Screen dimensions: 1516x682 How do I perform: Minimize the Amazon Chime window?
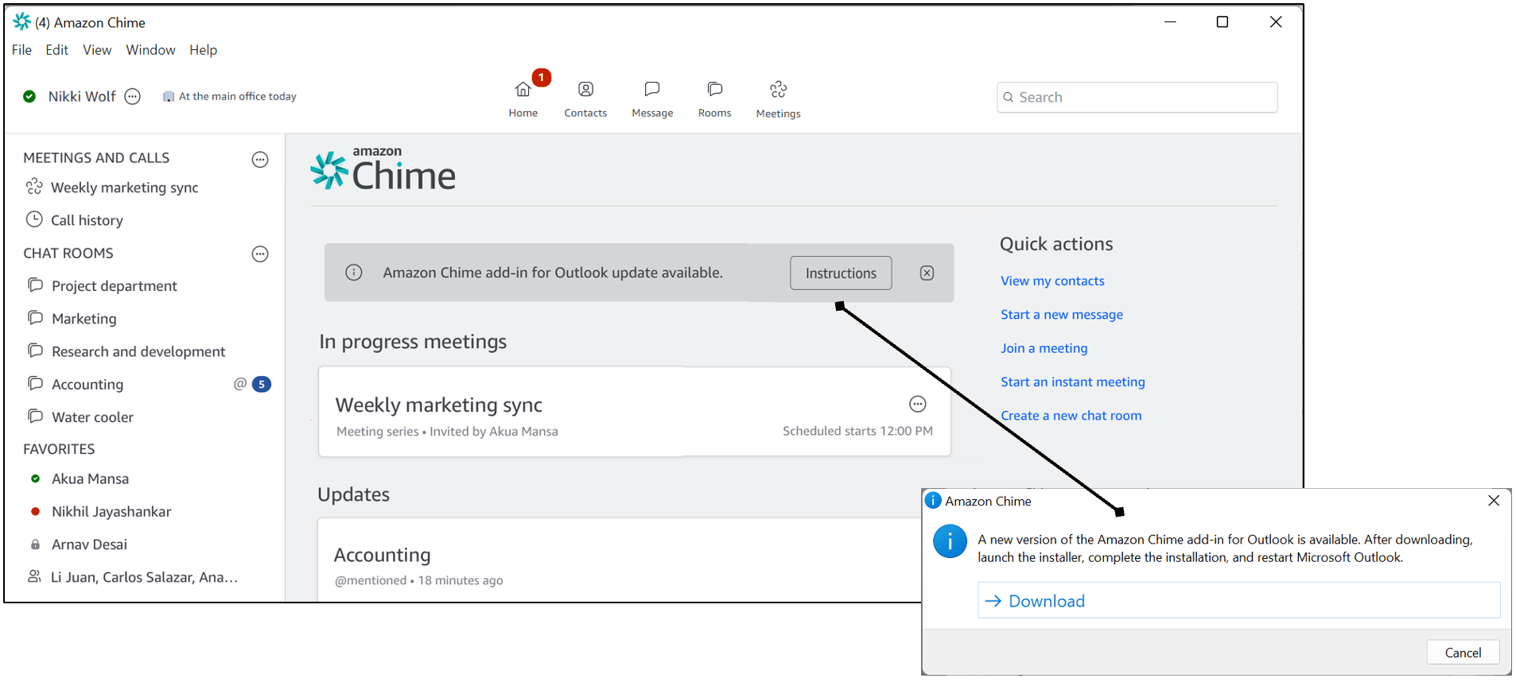(x=1170, y=22)
